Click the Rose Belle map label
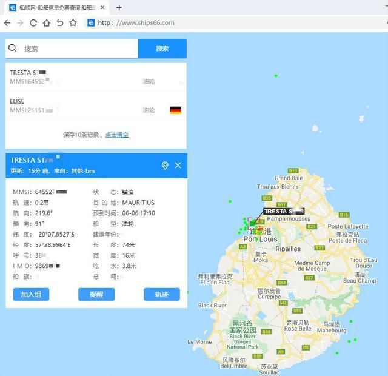This screenshot has width=388, height=376. (298, 329)
